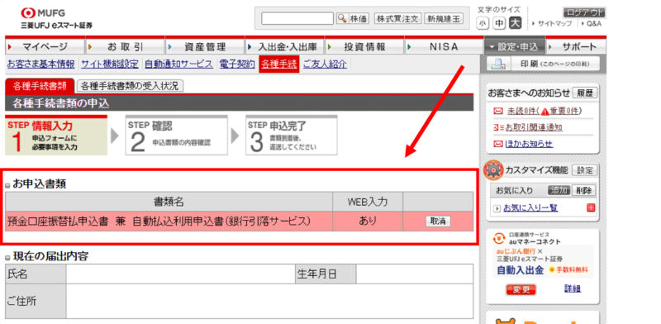
Task: Click the MUFG logo
Action: tap(43, 13)
